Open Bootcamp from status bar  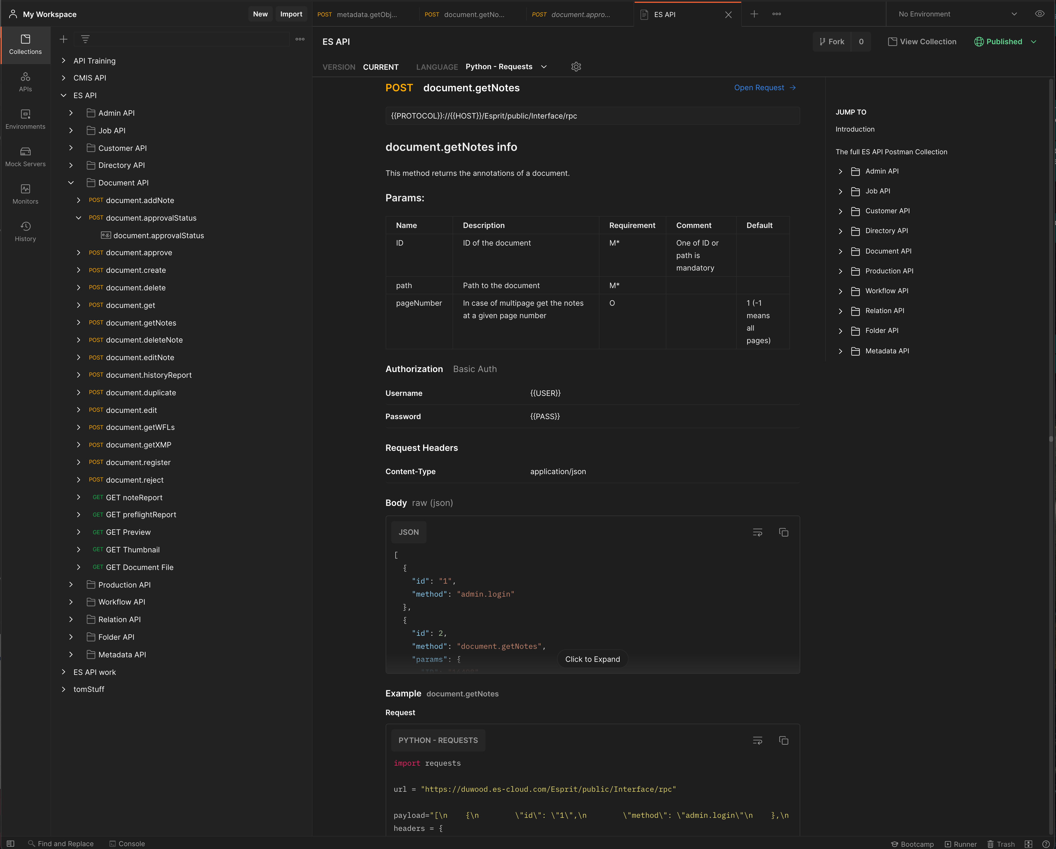(912, 844)
